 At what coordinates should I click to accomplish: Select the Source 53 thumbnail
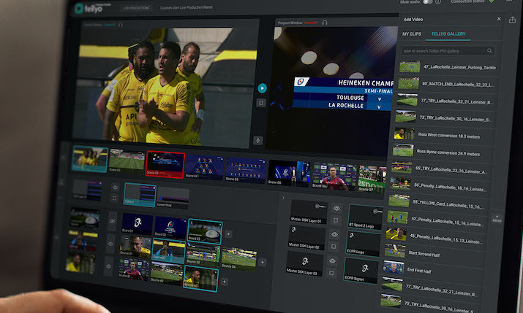[203, 255]
